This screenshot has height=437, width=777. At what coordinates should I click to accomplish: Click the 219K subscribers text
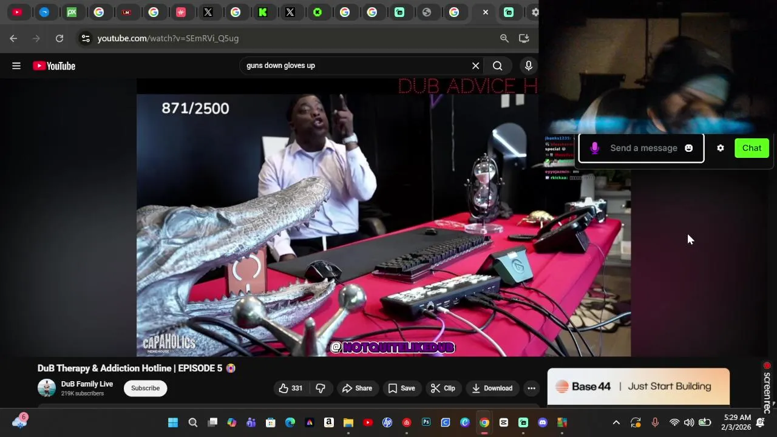(82, 393)
